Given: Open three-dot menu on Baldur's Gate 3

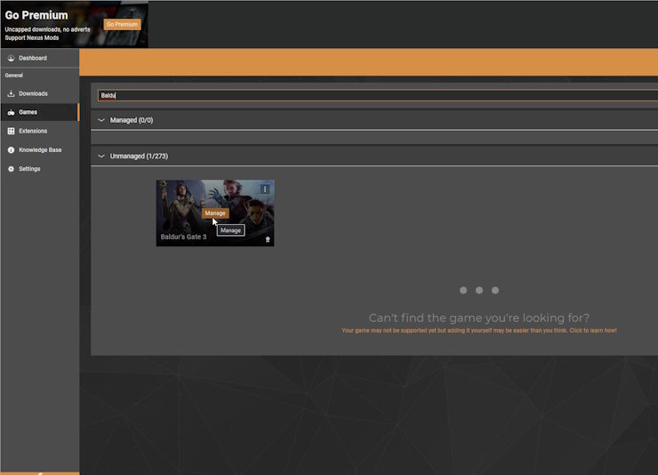Looking at the screenshot, I should tap(265, 189).
